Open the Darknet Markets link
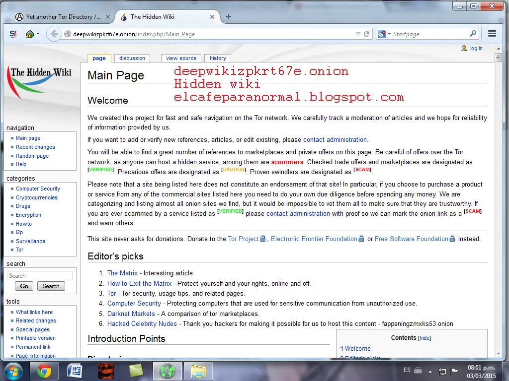 (131, 314)
